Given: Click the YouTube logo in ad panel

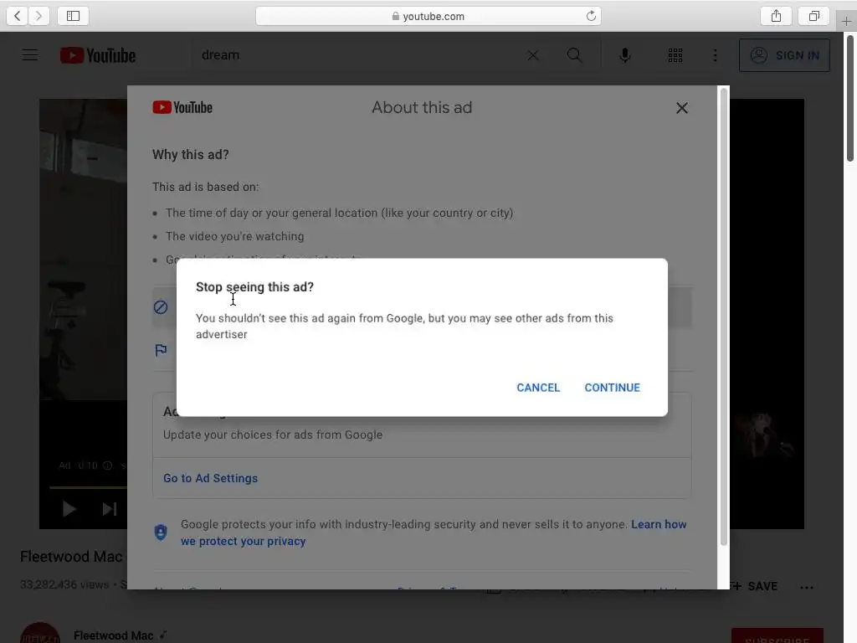Looking at the screenshot, I should [x=182, y=108].
